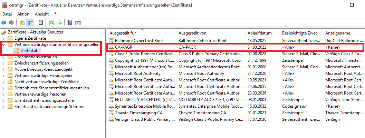Expand the Drittanbieter-Stammzertifizierungsstellen node
This screenshot has height=138, width=365.
point(3,88)
